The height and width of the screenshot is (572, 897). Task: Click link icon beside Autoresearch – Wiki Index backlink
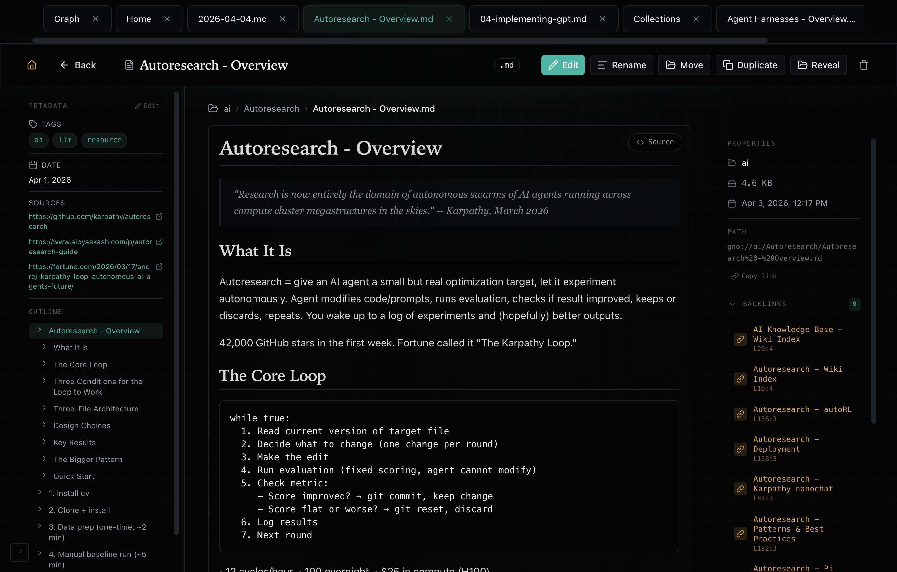click(740, 379)
